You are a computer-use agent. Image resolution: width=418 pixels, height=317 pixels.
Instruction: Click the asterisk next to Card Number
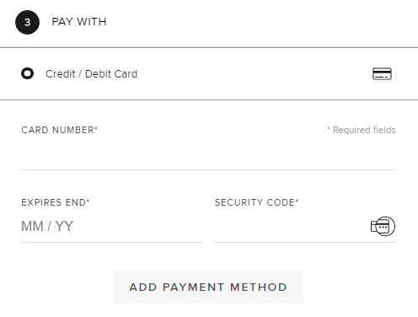96,128
